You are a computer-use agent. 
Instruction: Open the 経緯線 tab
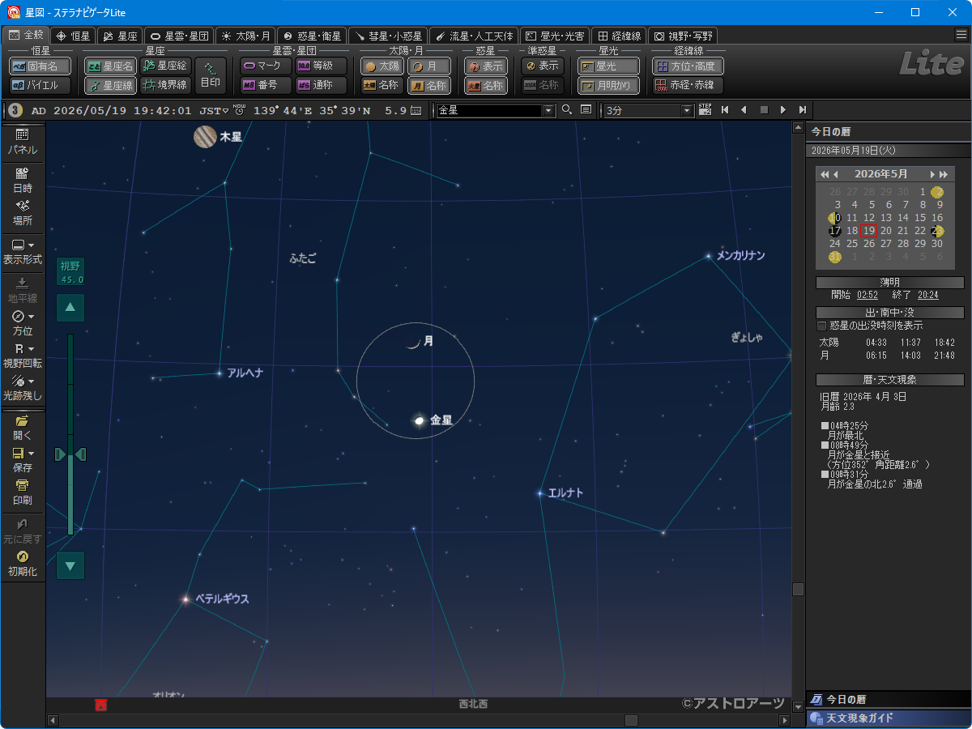(x=619, y=36)
